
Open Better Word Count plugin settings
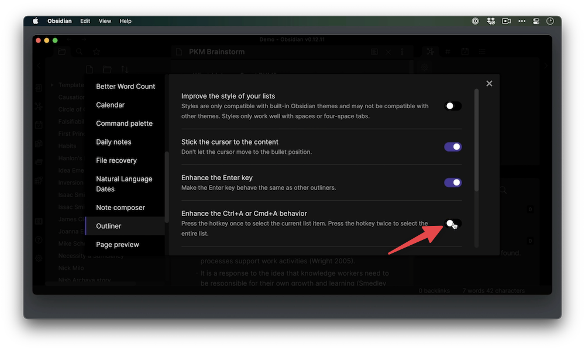click(125, 86)
